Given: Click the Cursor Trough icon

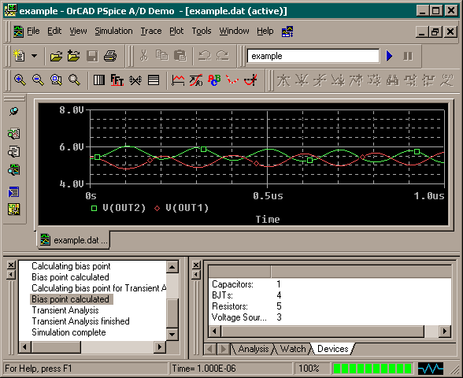Looking at the screenshot, I should click(302, 80).
